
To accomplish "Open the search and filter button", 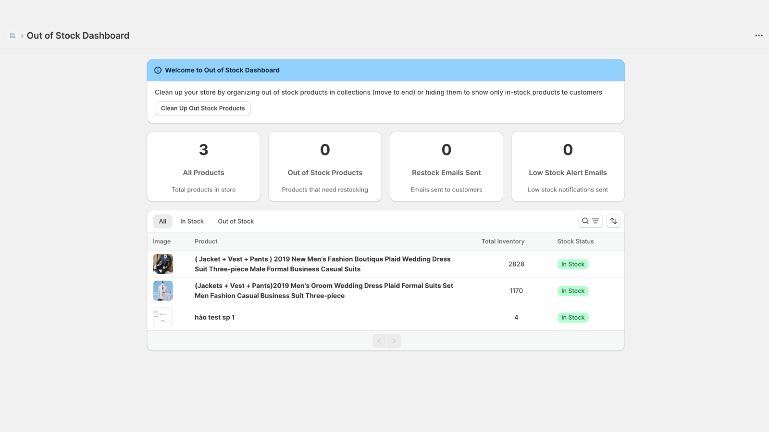I will [590, 221].
